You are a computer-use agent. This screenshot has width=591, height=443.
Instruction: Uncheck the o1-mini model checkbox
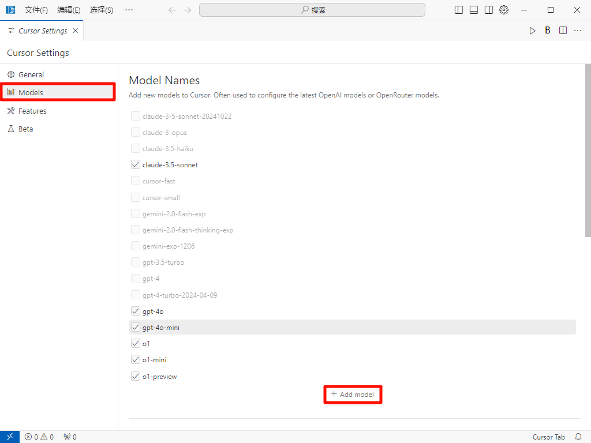(135, 360)
